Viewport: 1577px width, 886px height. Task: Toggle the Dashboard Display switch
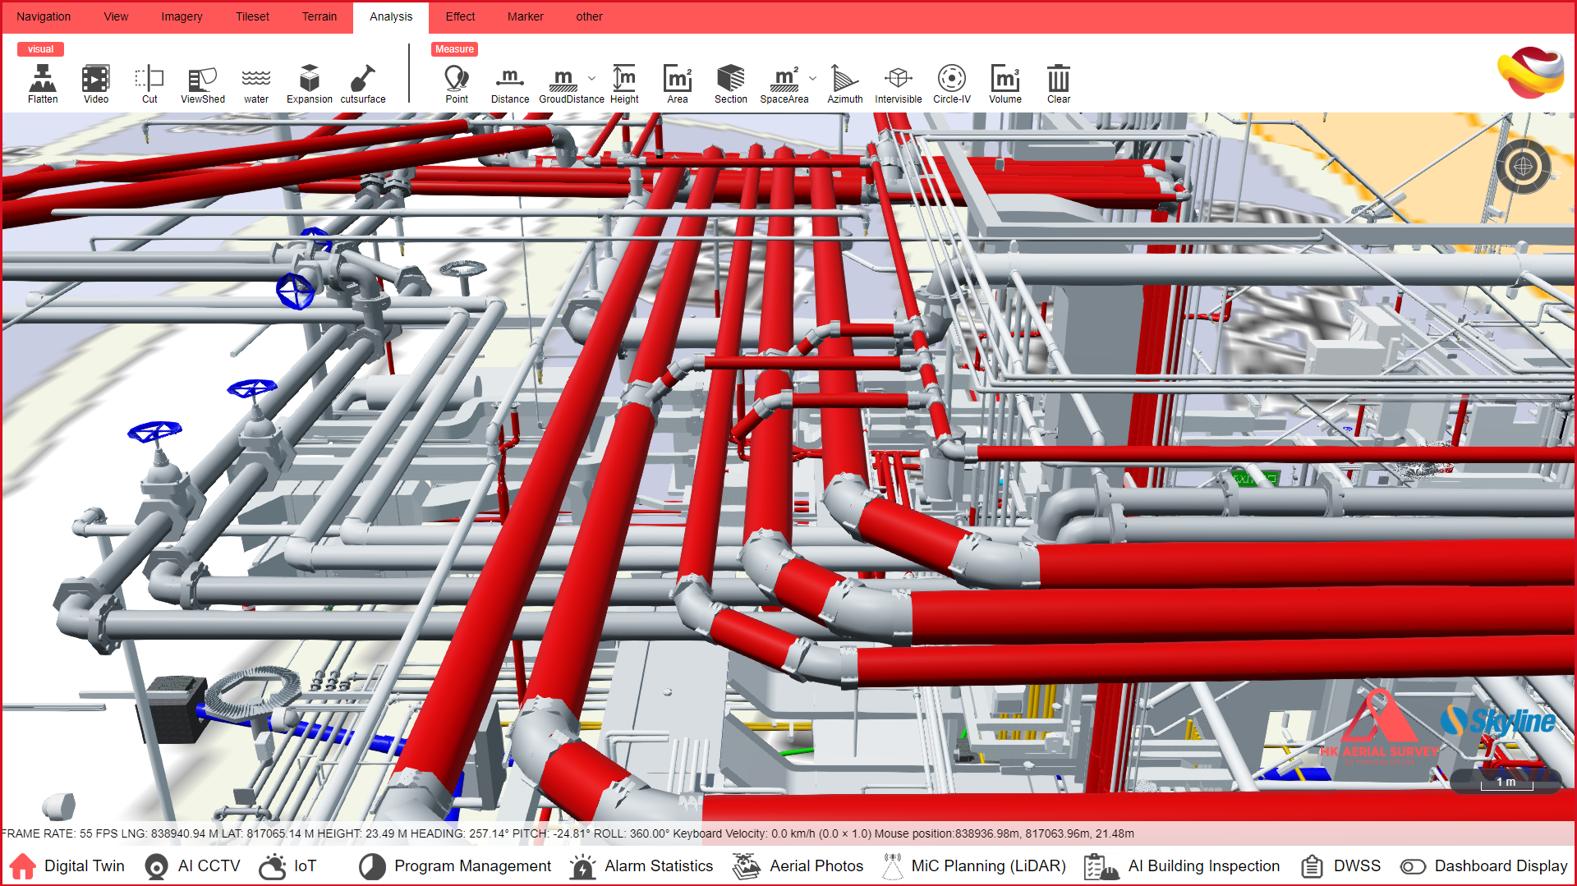pyautogui.click(x=1413, y=866)
